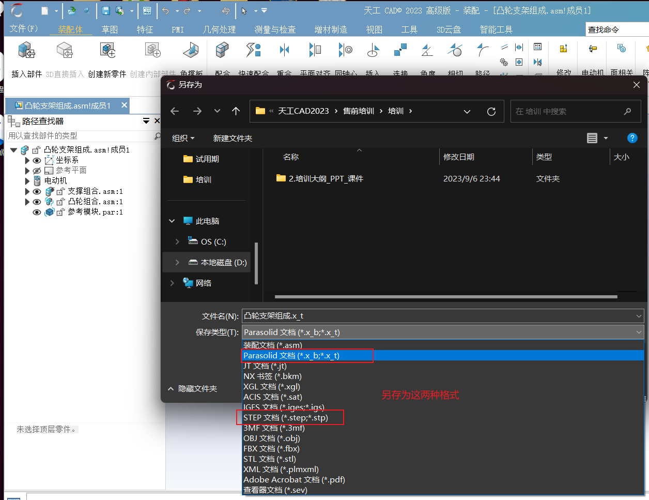
Task: Click the 新建文件夹 button
Action: point(233,138)
